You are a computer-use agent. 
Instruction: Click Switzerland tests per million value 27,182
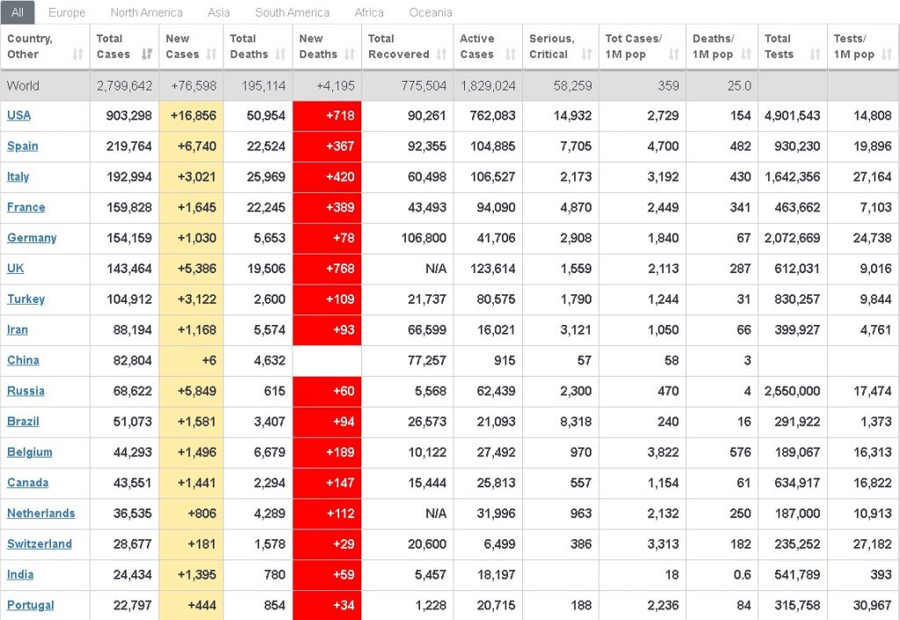873,544
